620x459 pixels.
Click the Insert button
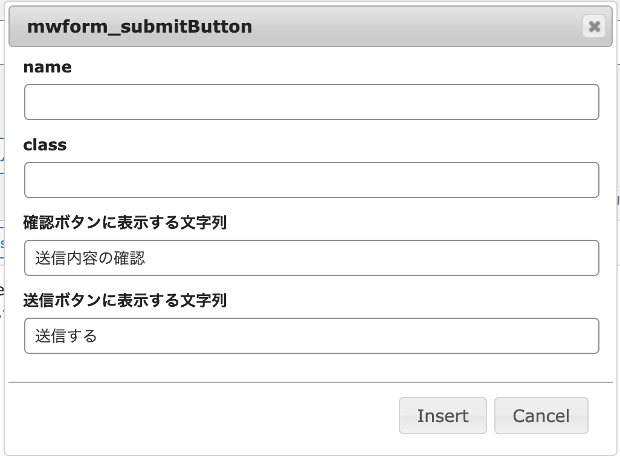442,416
